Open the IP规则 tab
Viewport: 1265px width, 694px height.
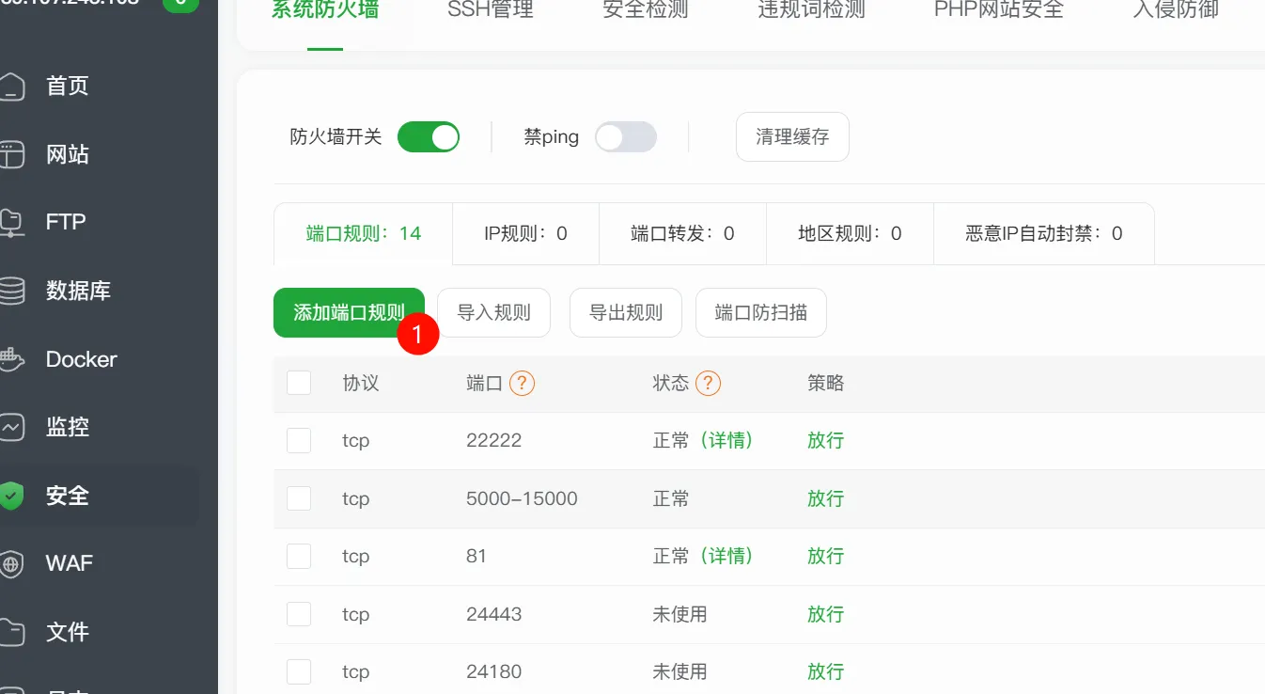525,234
